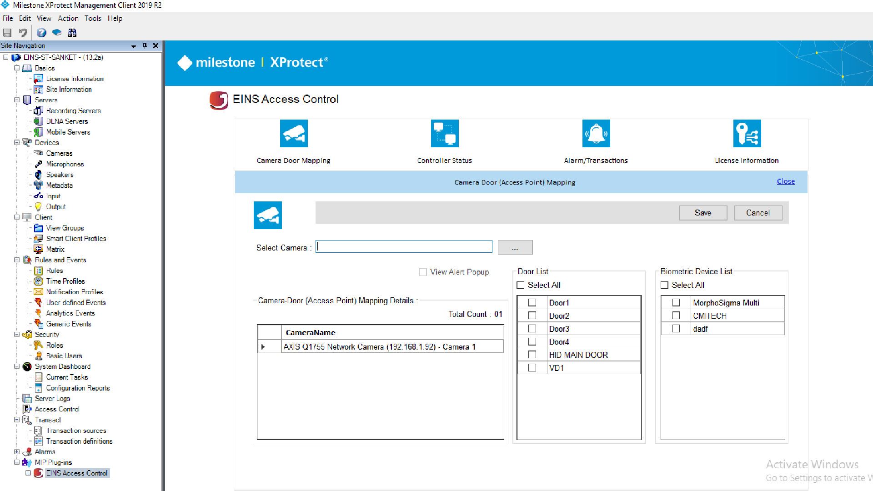Image resolution: width=873 pixels, height=491 pixels.
Task: Select the Time Profiles clock icon
Action: coord(39,281)
